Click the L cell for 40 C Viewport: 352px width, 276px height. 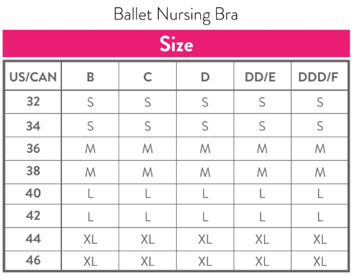(x=147, y=194)
